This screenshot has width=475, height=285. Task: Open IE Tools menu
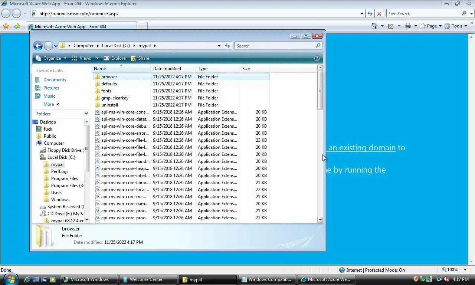(456, 26)
